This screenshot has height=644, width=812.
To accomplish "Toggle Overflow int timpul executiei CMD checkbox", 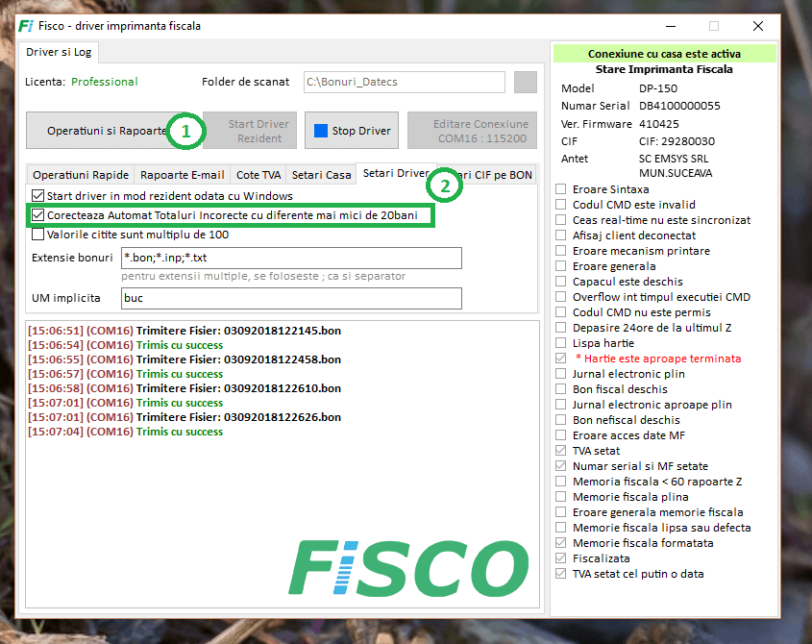I will pos(561,297).
